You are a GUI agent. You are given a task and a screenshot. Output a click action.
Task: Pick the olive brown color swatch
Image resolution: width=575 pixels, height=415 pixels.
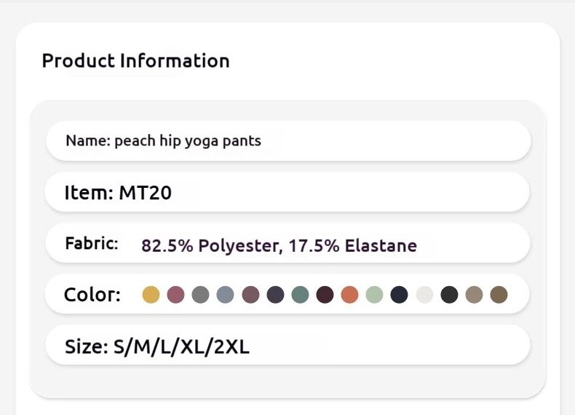499,295
